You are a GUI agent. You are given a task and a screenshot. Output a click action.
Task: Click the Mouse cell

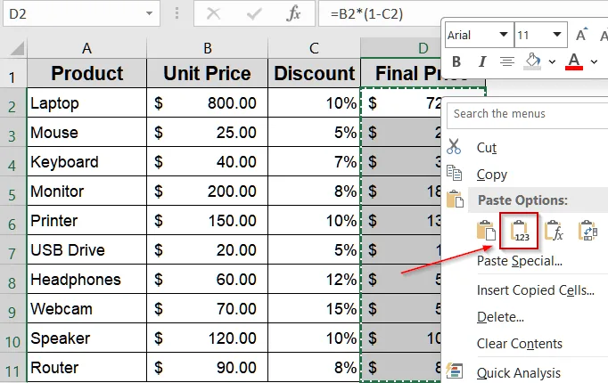[x=86, y=133]
